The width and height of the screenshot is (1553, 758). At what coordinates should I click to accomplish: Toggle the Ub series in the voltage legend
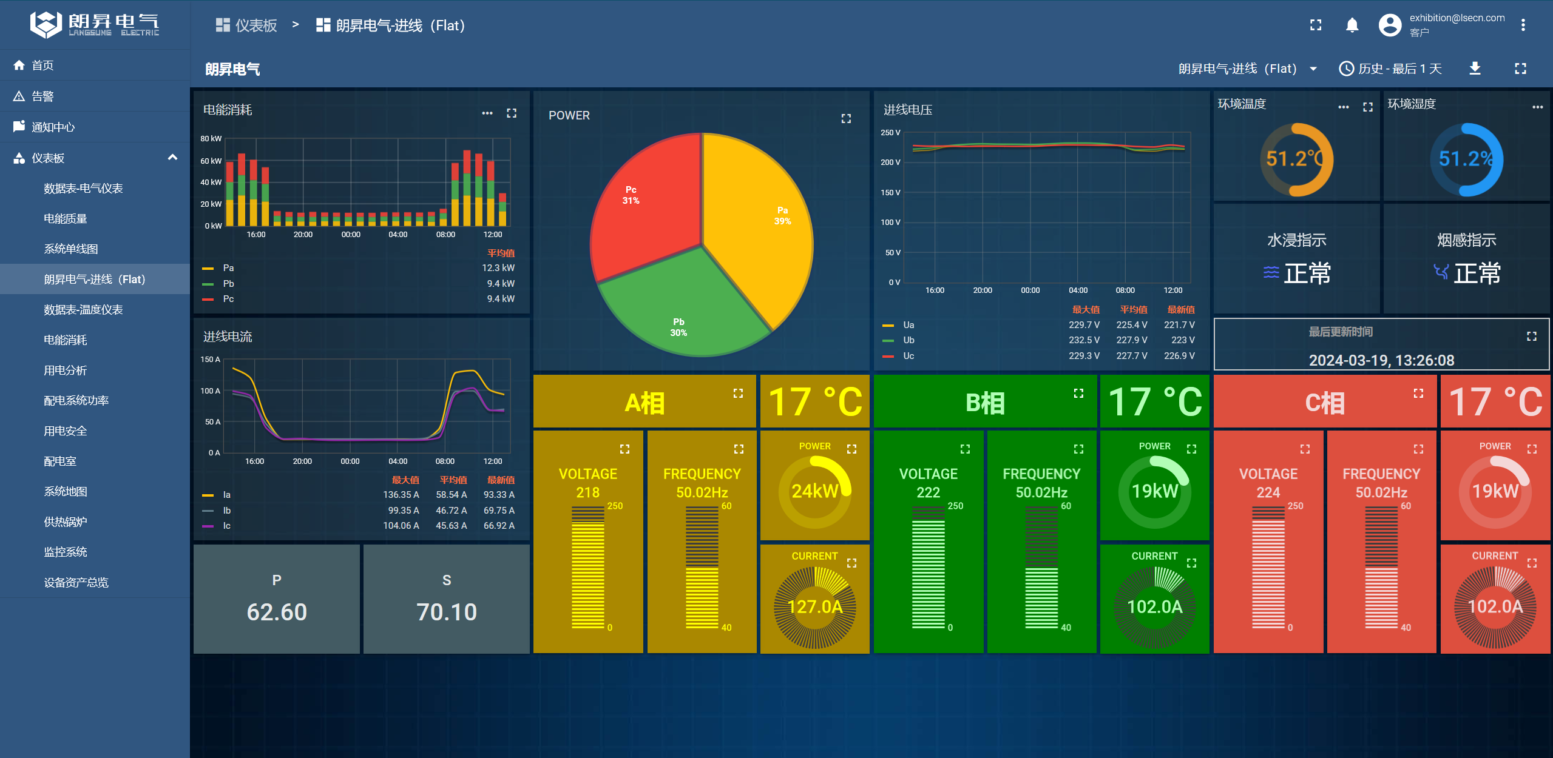(x=908, y=340)
